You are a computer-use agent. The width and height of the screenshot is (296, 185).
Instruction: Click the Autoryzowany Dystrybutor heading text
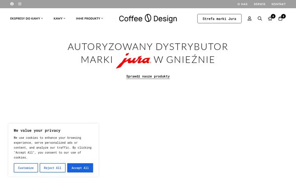point(148,47)
